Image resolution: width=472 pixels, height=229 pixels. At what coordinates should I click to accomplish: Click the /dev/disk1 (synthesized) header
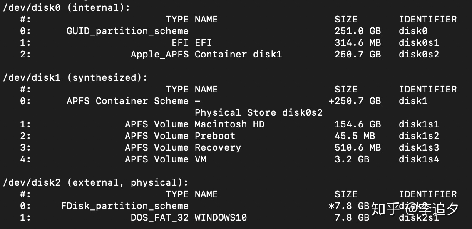75,78
